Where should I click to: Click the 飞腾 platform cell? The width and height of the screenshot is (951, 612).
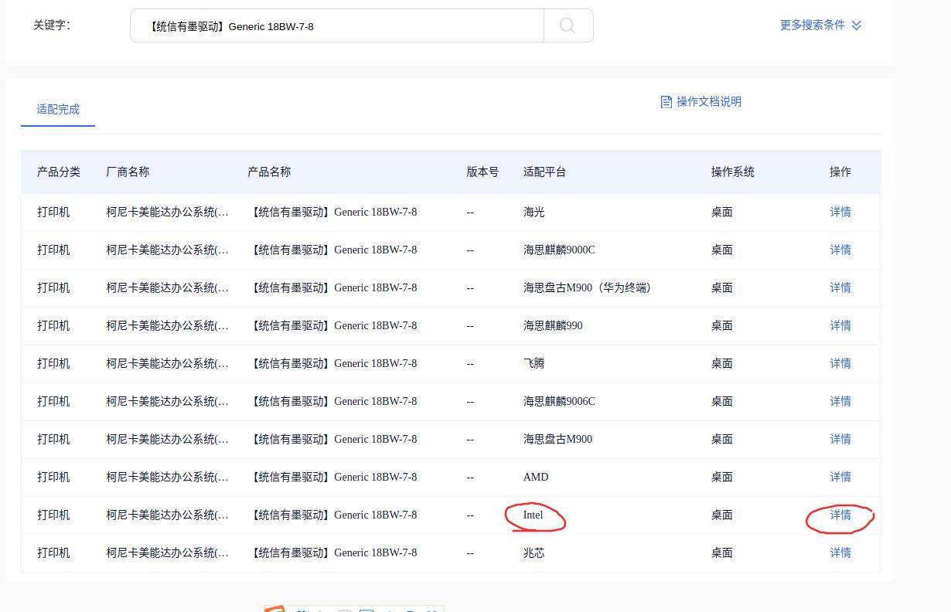coord(534,363)
